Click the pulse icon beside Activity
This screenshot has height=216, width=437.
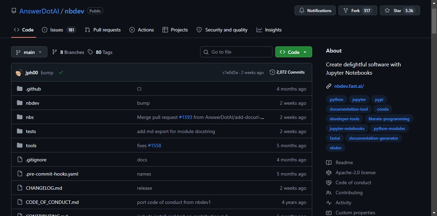[329, 203]
